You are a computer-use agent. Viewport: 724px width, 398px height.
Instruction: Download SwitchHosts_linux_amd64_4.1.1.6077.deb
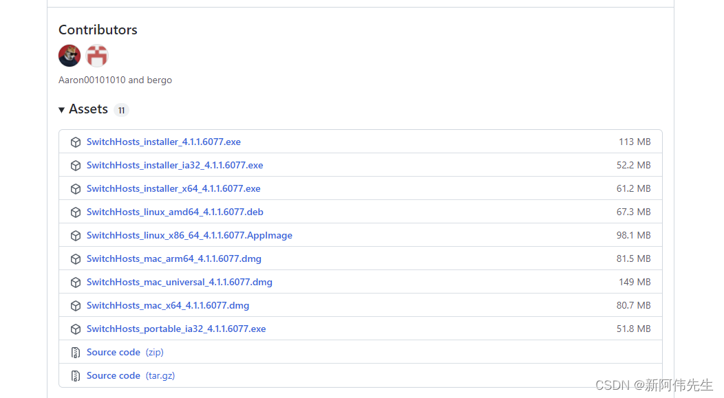tap(175, 212)
